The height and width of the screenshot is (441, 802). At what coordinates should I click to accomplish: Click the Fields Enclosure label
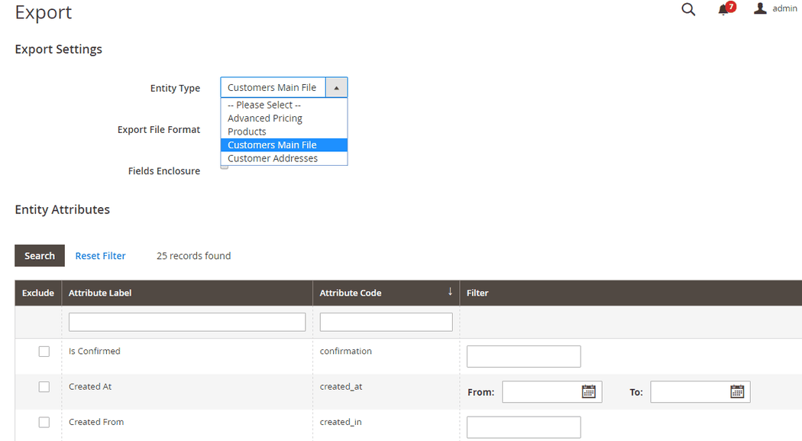point(164,171)
